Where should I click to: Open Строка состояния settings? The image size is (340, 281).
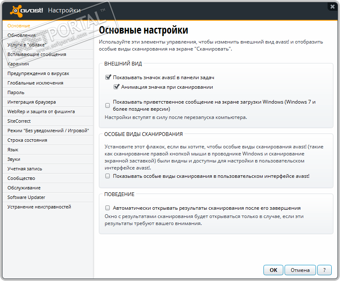pos(48,140)
